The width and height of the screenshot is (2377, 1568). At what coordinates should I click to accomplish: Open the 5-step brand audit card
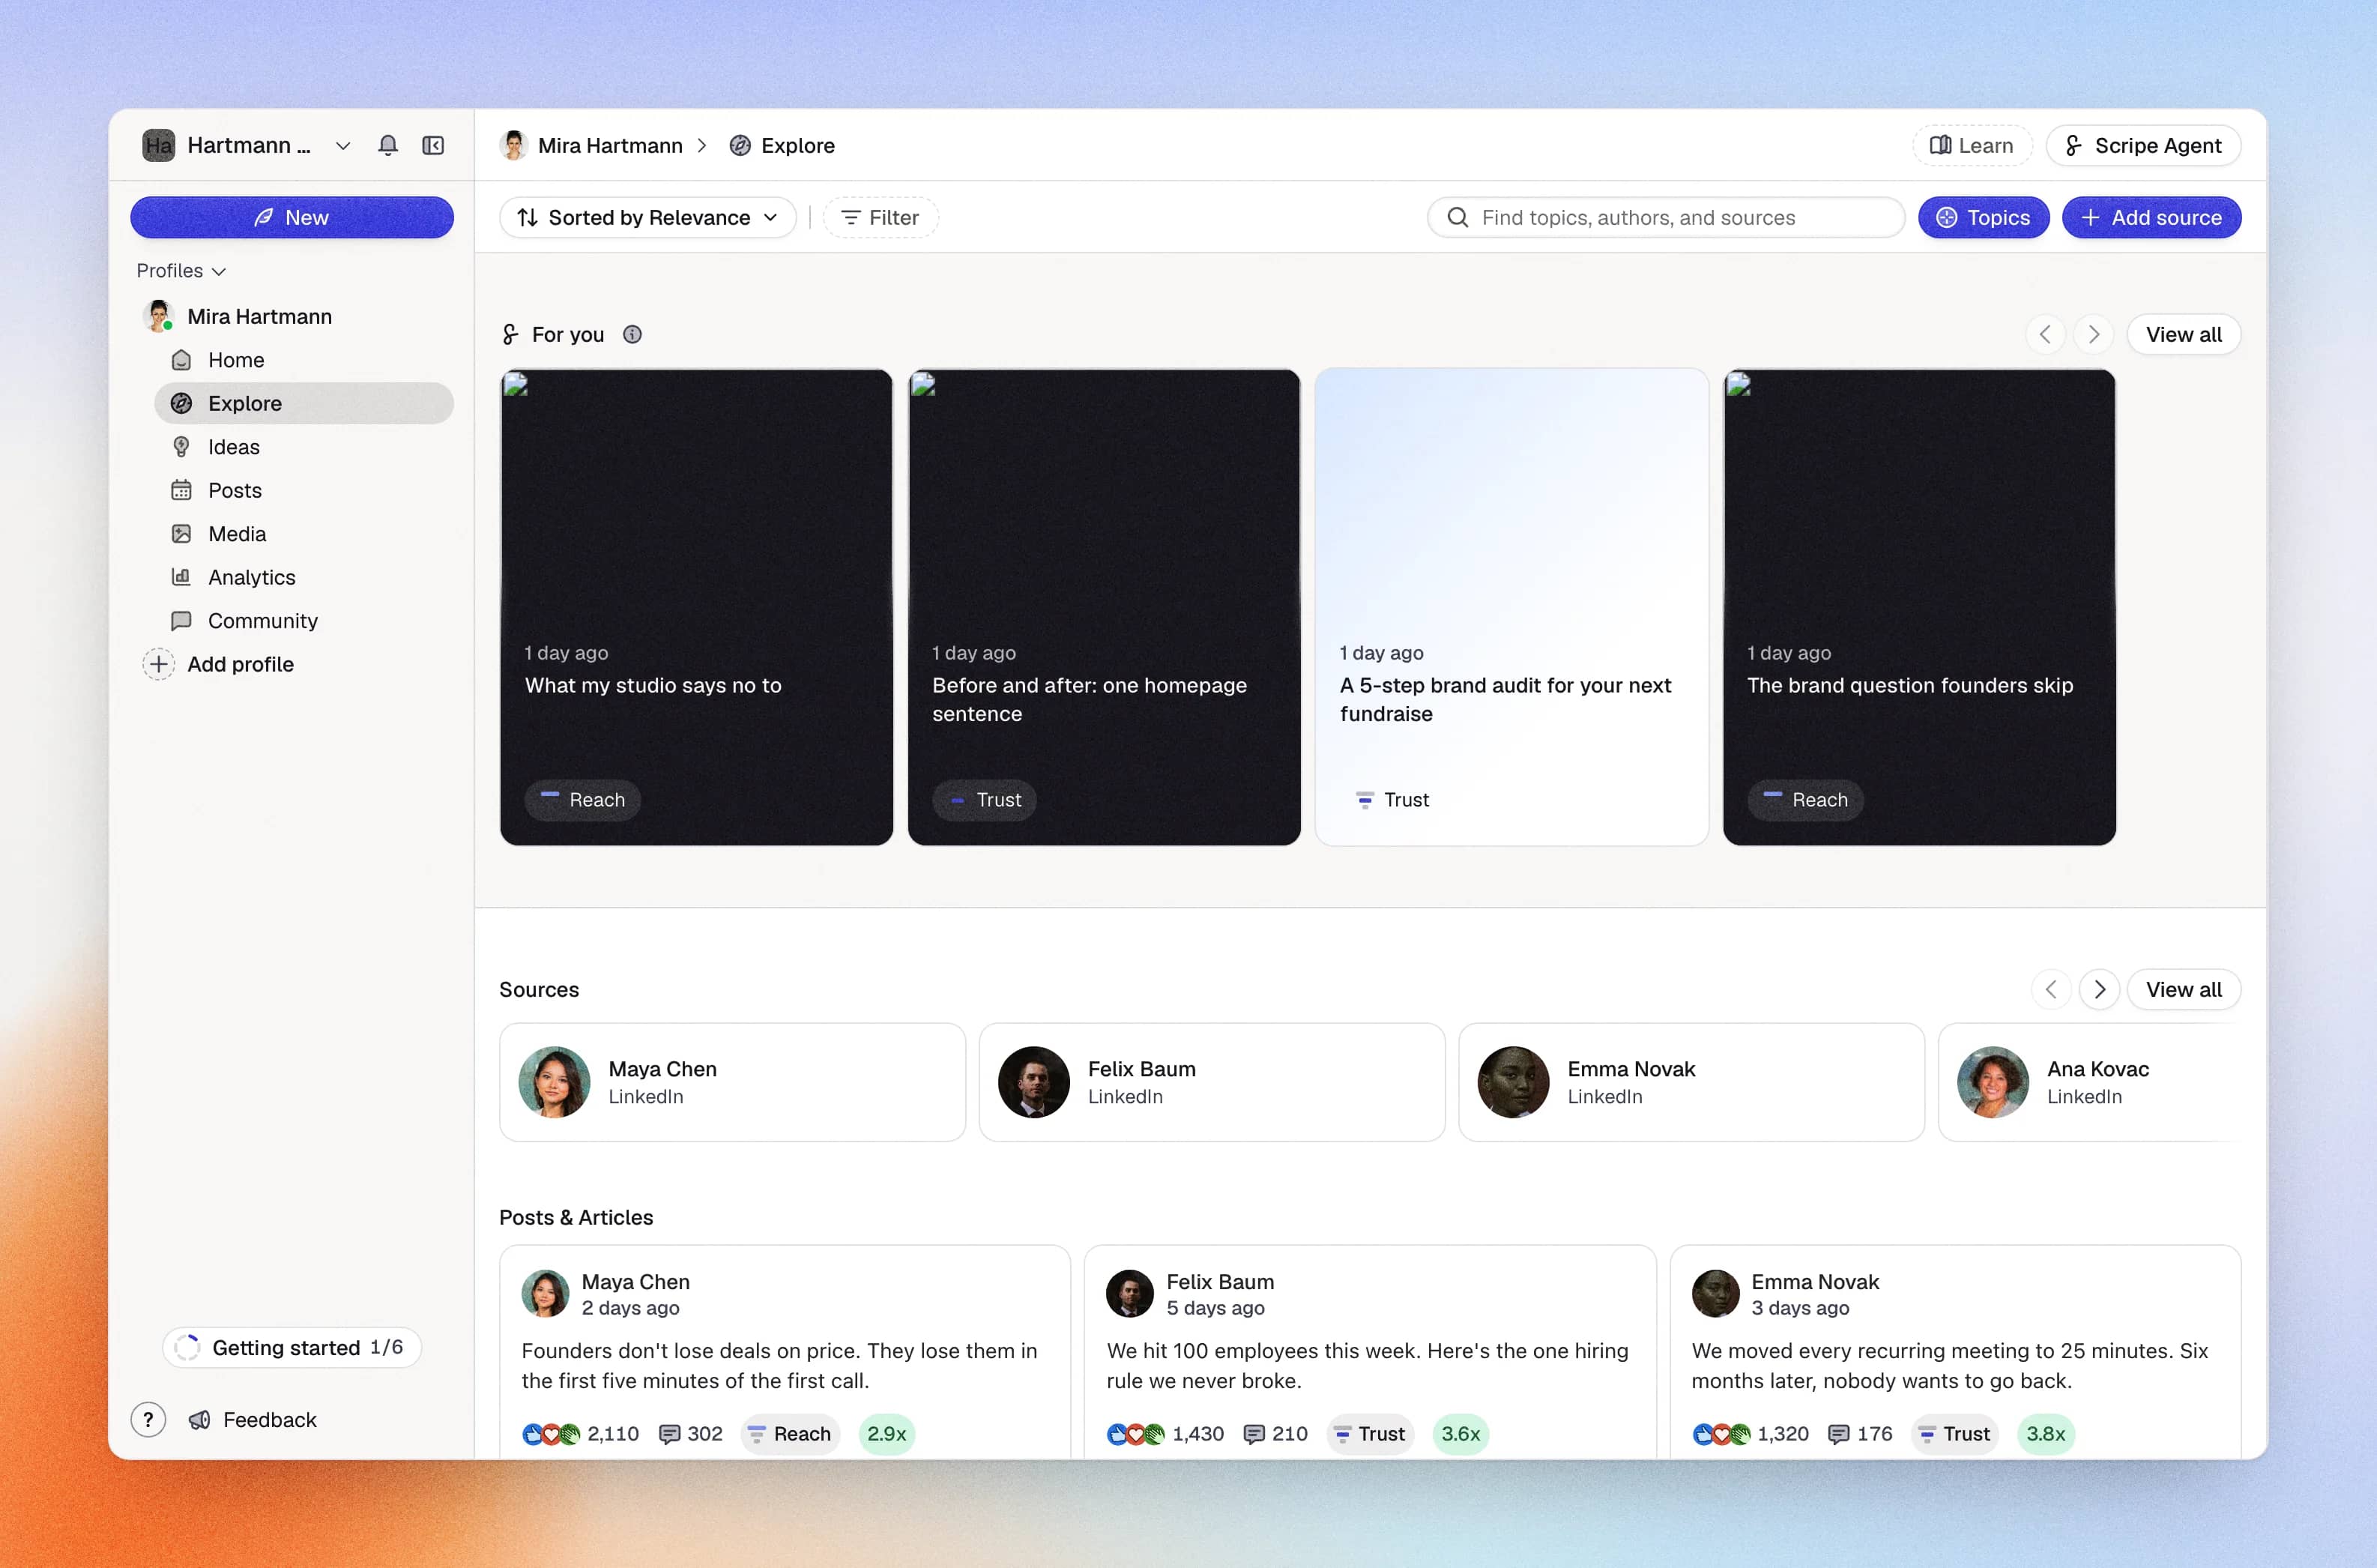[1511, 607]
